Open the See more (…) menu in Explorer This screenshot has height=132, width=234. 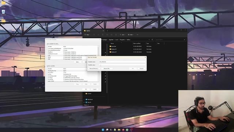pos(137,34)
